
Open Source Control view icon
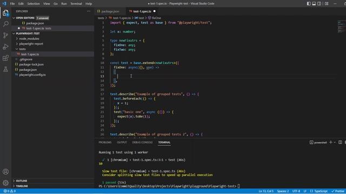5,35
